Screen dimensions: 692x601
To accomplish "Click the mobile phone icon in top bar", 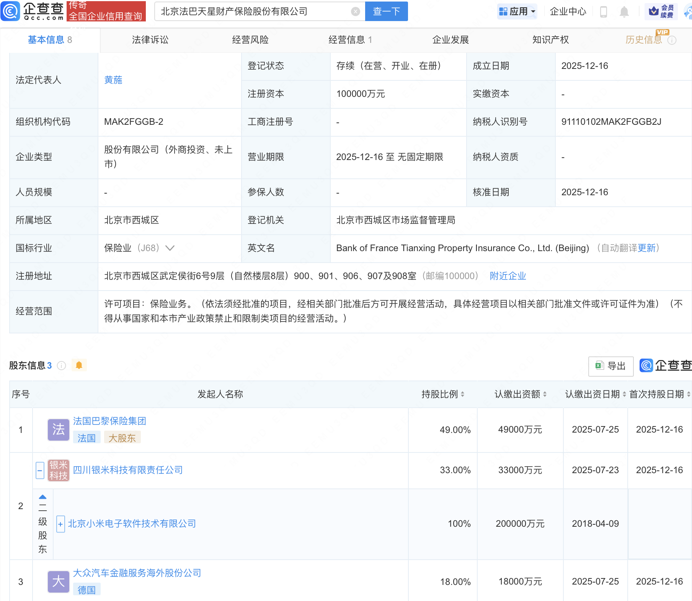I will tap(604, 11).
